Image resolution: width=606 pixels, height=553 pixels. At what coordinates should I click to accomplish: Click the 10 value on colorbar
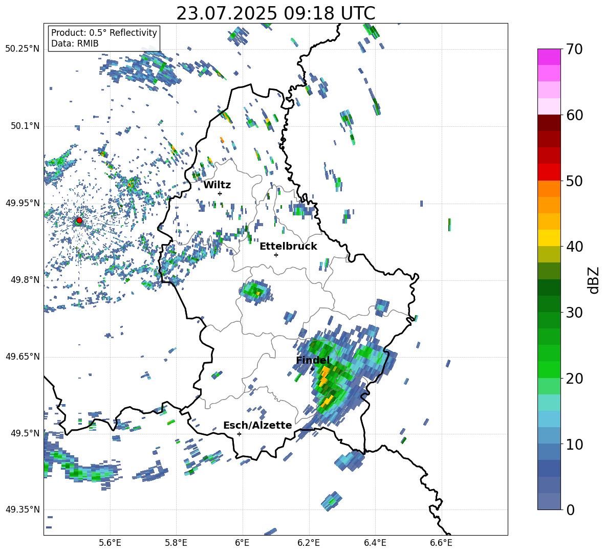(574, 444)
